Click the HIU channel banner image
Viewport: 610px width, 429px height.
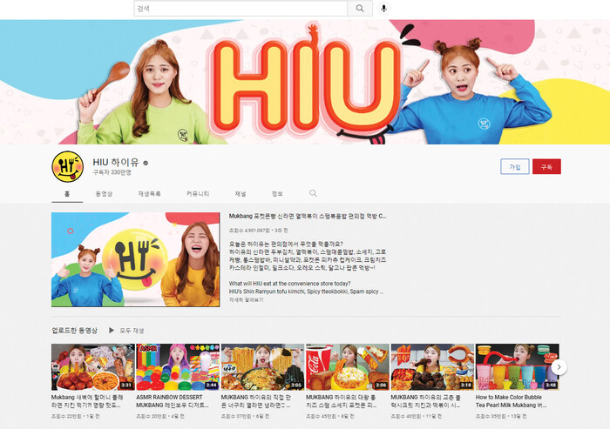[x=305, y=82]
